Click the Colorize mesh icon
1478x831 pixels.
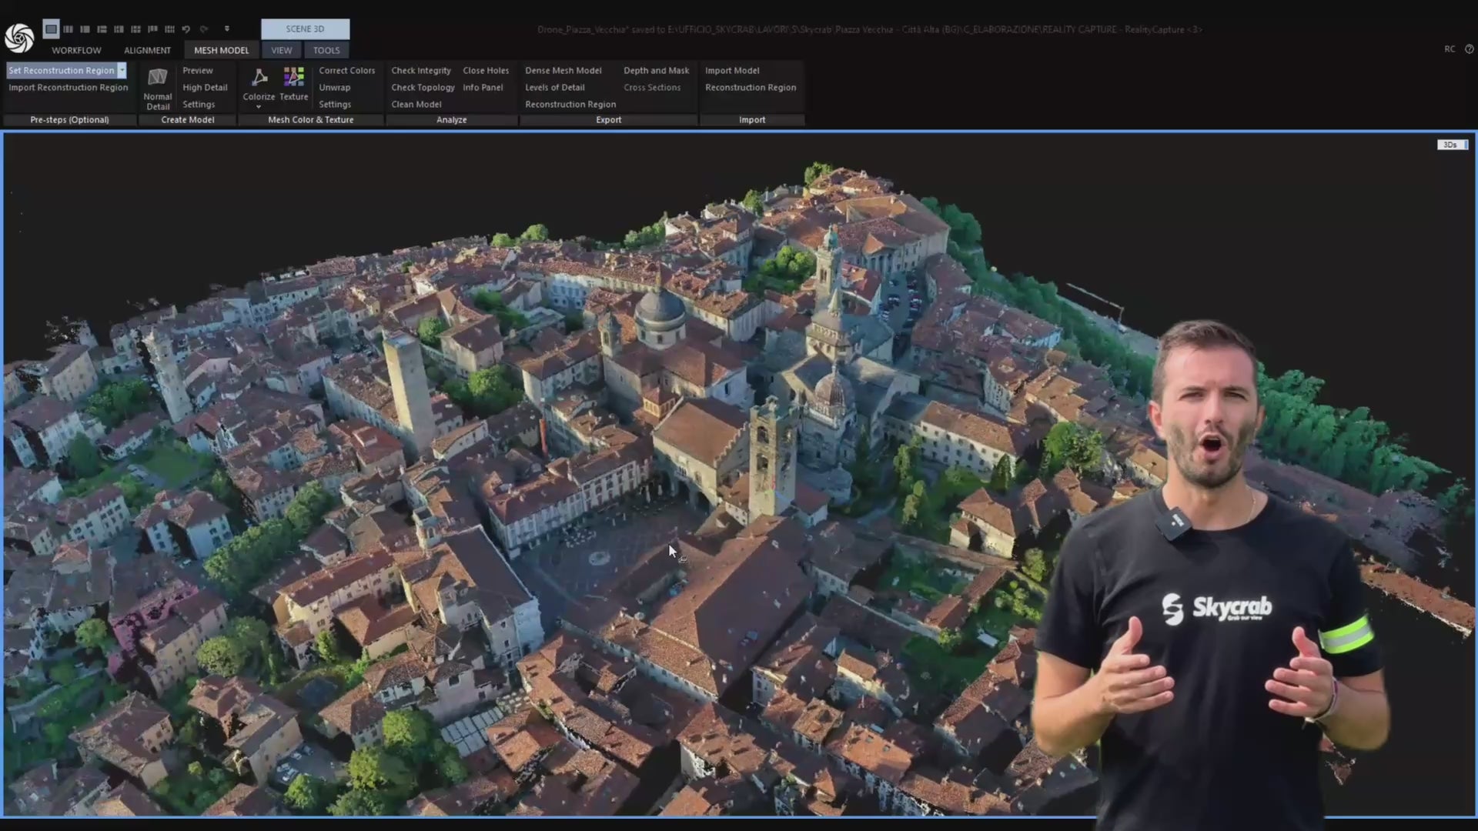pyautogui.click(x=258, y=77)
